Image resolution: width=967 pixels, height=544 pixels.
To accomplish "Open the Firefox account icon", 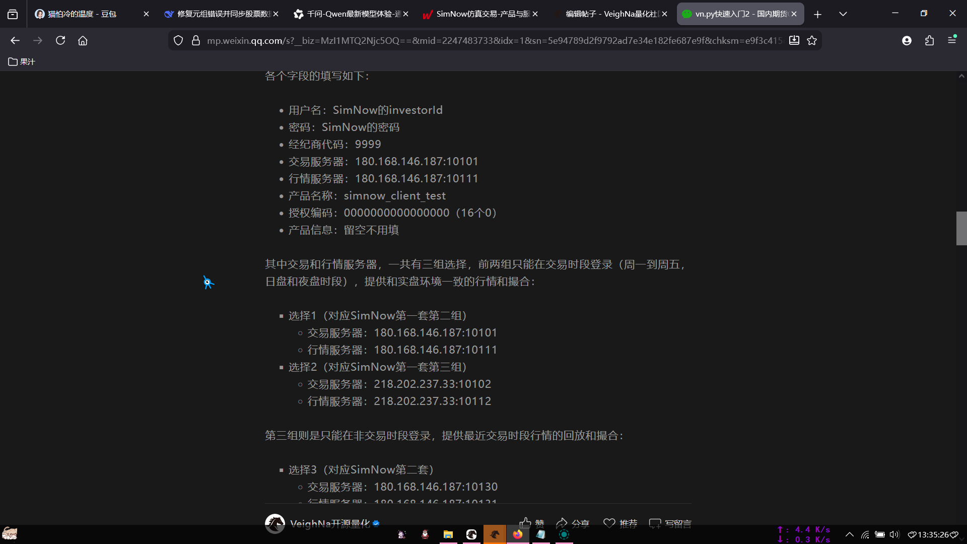I will pos(907,40).
